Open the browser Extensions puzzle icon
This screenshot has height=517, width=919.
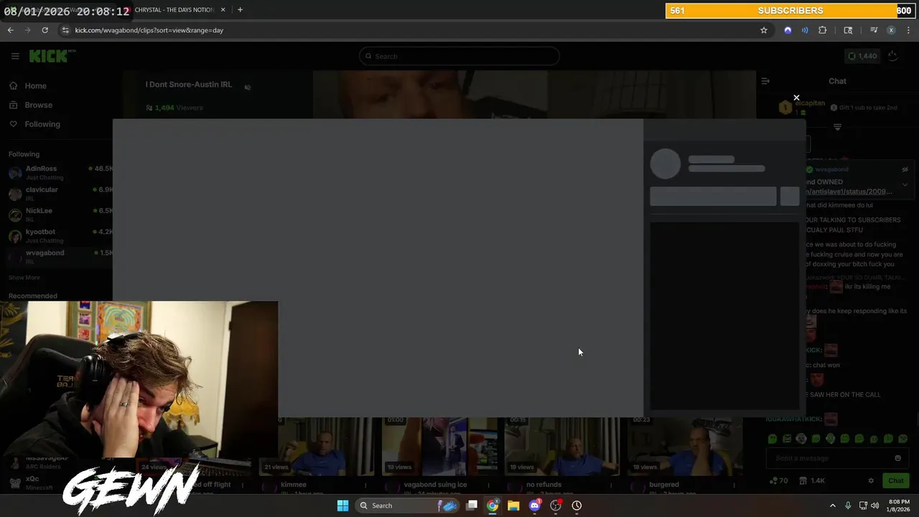(823, 30)
